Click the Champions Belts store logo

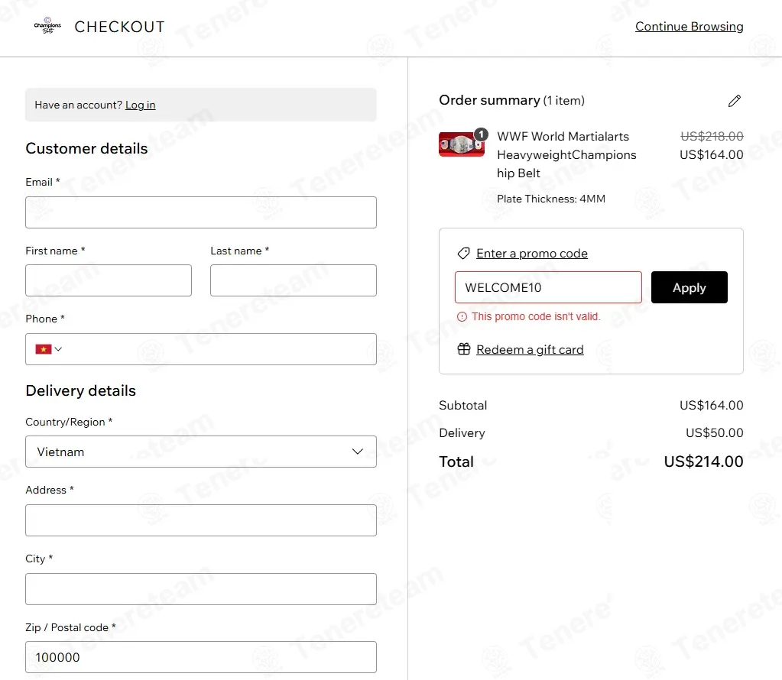(47, 25)
